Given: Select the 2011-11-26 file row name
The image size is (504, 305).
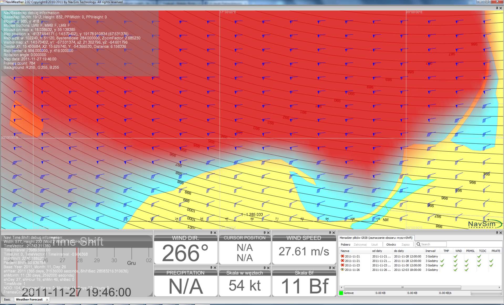Looking at the screenshot, I should click(352, 270).
